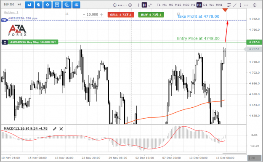Click the #62612226, 326 pips label
Screen dimensions: 263x162
coord(23,18)
